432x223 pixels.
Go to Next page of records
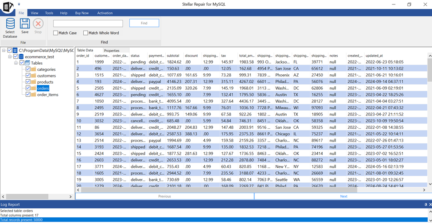(x=343, y=196)
